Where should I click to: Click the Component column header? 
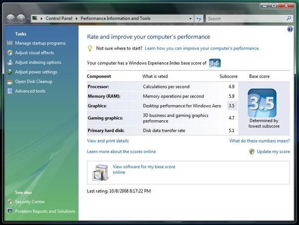[99, 76]
